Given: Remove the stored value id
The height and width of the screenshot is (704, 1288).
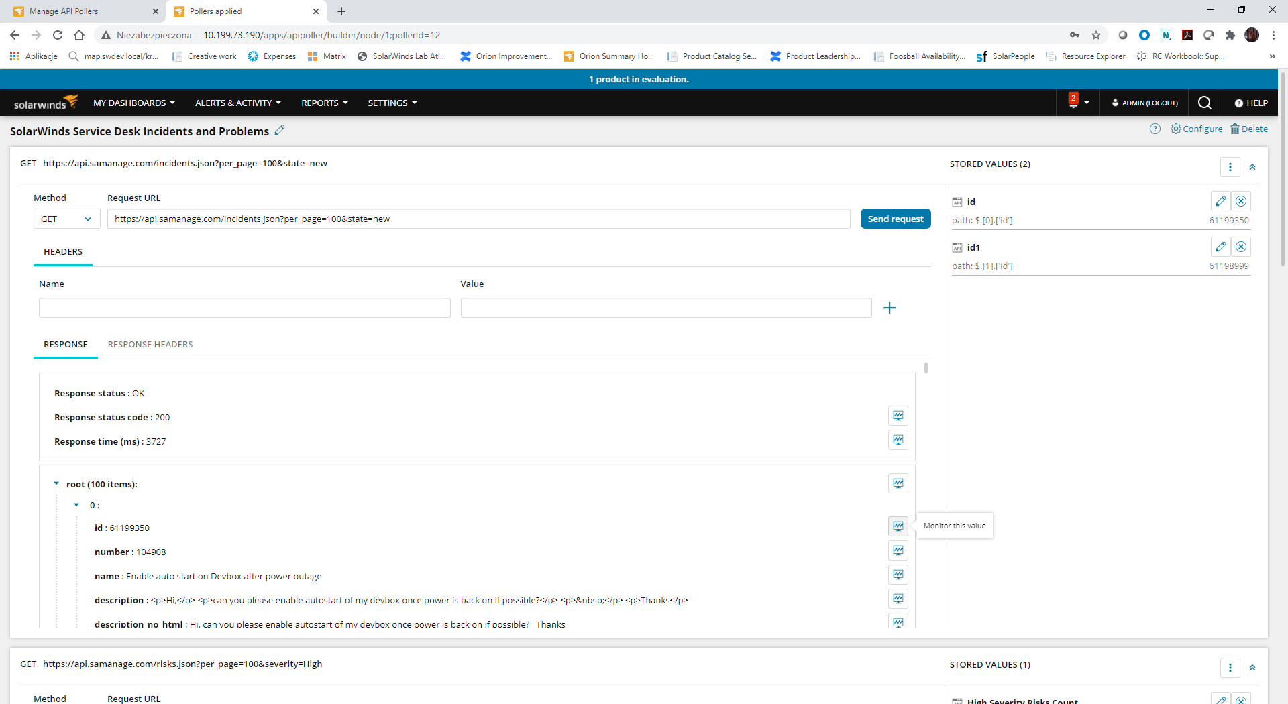Looking at the screenshot, I should (1241, 201).
